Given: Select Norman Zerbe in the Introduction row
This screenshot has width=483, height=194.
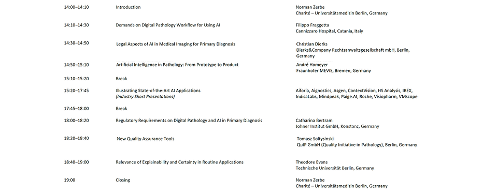Looking at the screenshot, I should click(310, 7).
